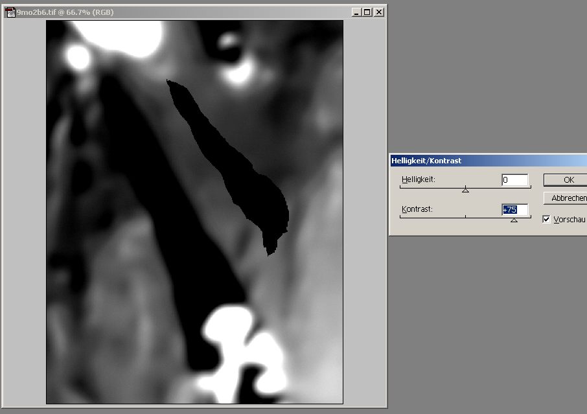Click the center tick of the Kontrast slider

point(465,216)
